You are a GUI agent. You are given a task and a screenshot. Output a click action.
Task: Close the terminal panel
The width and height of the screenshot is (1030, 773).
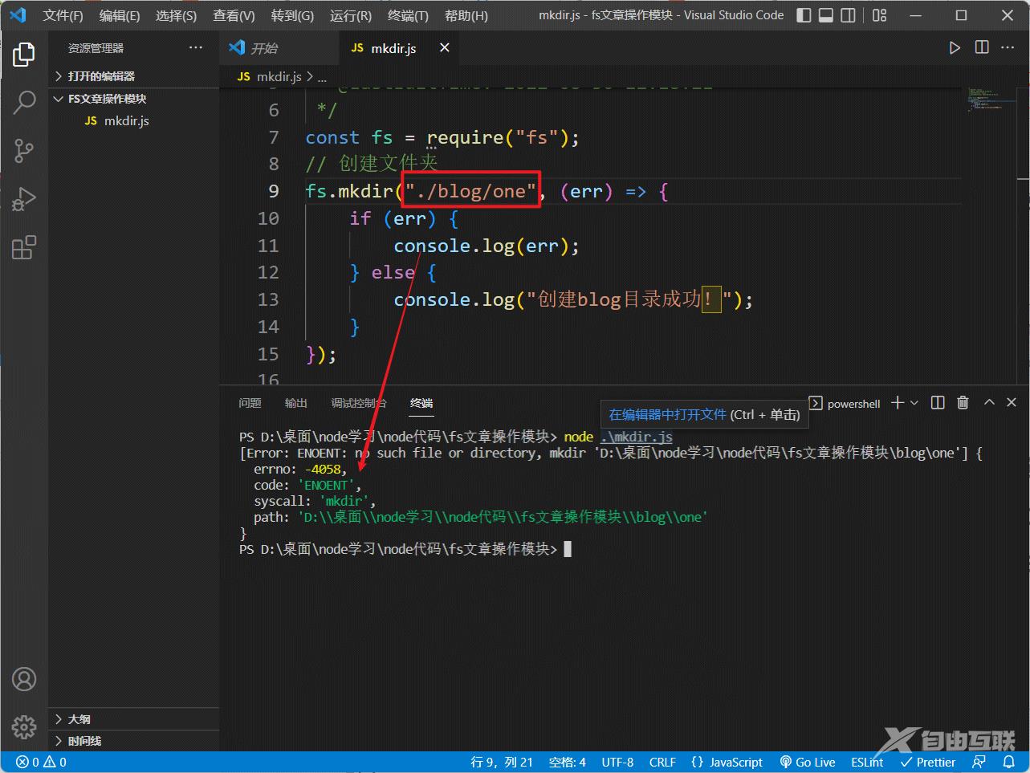point(1012,403)
